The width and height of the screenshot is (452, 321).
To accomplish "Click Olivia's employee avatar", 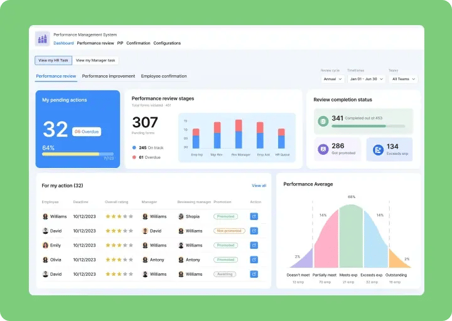I will click(45, 260).
